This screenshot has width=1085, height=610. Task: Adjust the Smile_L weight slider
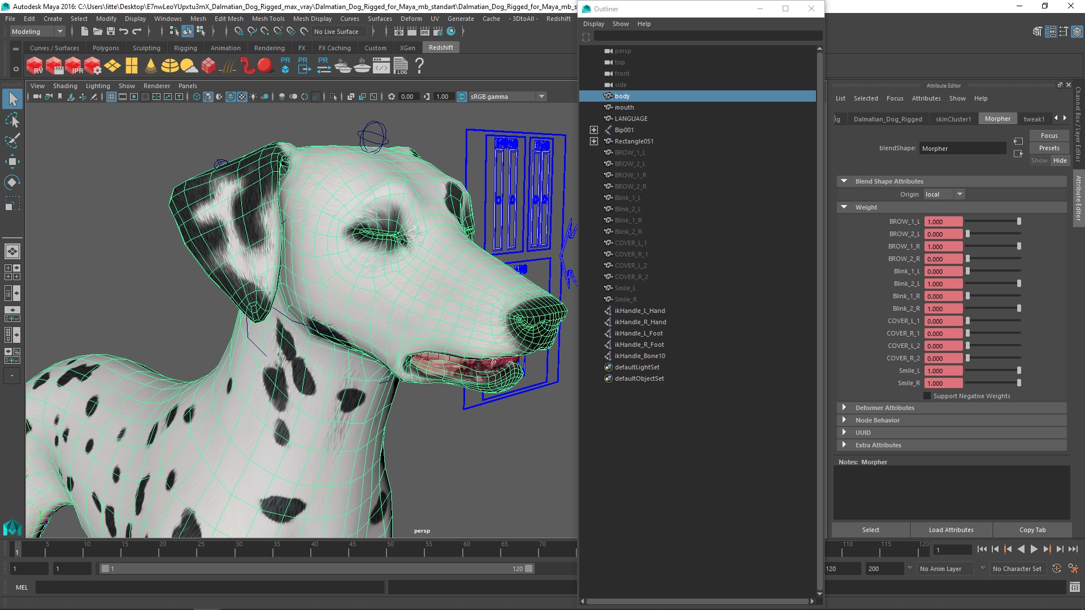(x=1018, y=371)
